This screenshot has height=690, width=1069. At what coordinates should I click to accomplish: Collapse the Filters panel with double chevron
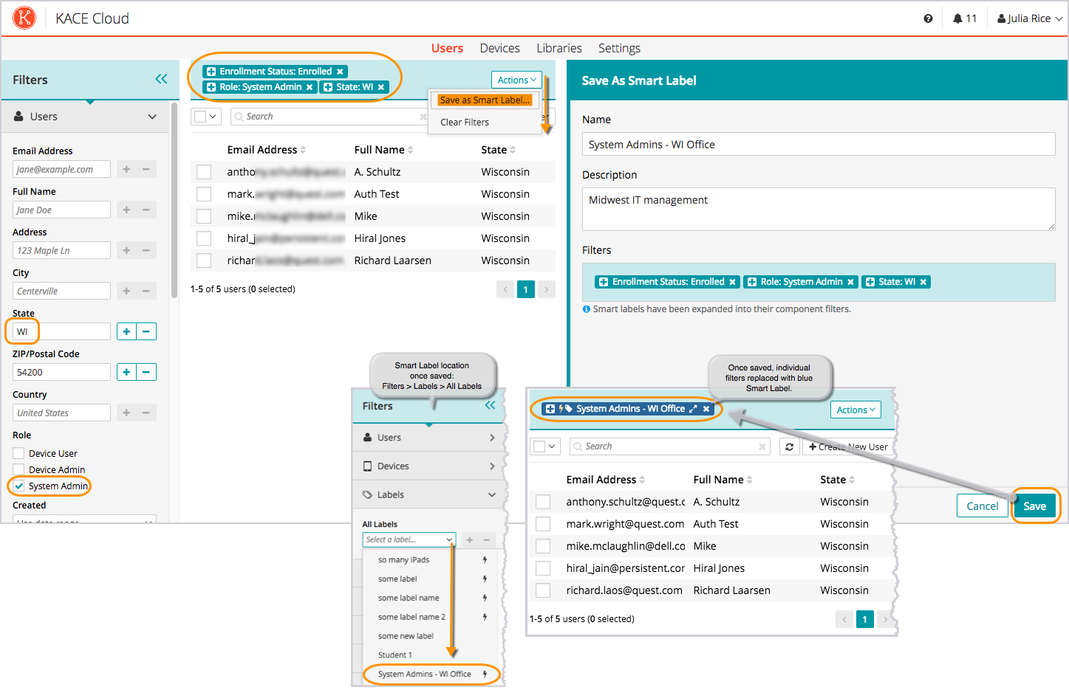click(161, 79)
